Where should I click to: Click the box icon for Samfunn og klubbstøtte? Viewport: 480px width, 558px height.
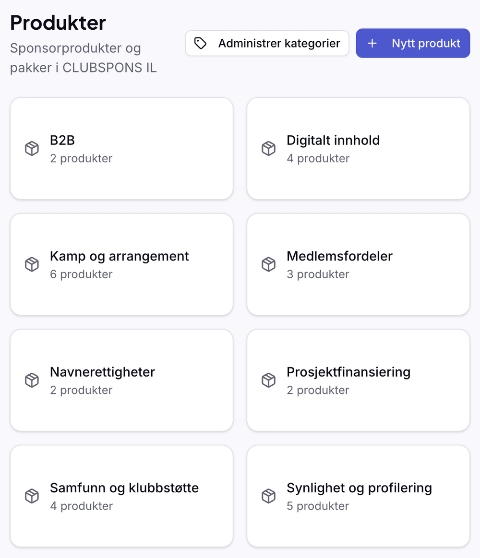tap(32, 496)
